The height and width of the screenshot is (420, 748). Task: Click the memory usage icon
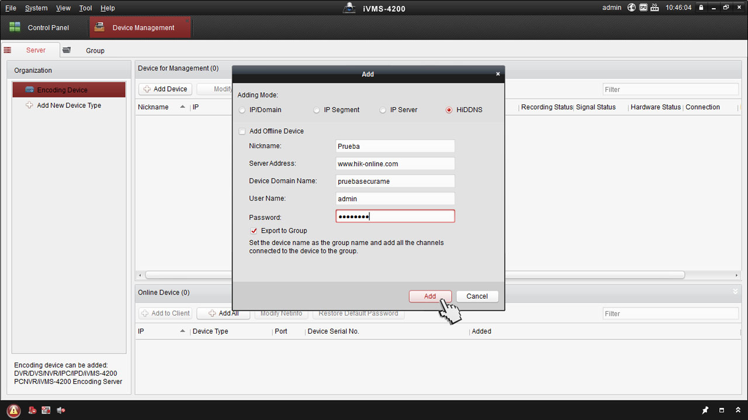point(654,8)
